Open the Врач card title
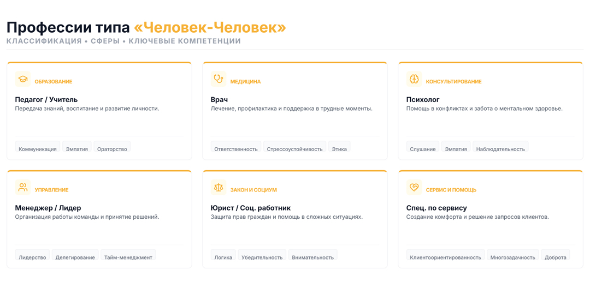The width and height of the screenshot is (590, 294). click(x=219, y=100)
